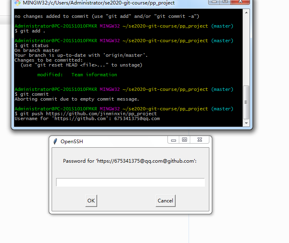Image resolution: width=289 pixels, height=243 pixels.
Task: Click the 'git reset HEAD <file>...' hint line
Action: click(x=81, y=65)
